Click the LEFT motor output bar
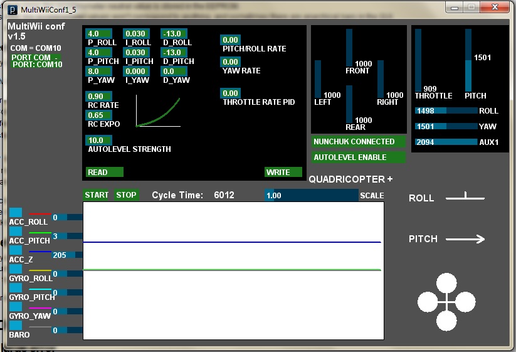The height and width of the screenshot is (352, 516). point(318,79)
